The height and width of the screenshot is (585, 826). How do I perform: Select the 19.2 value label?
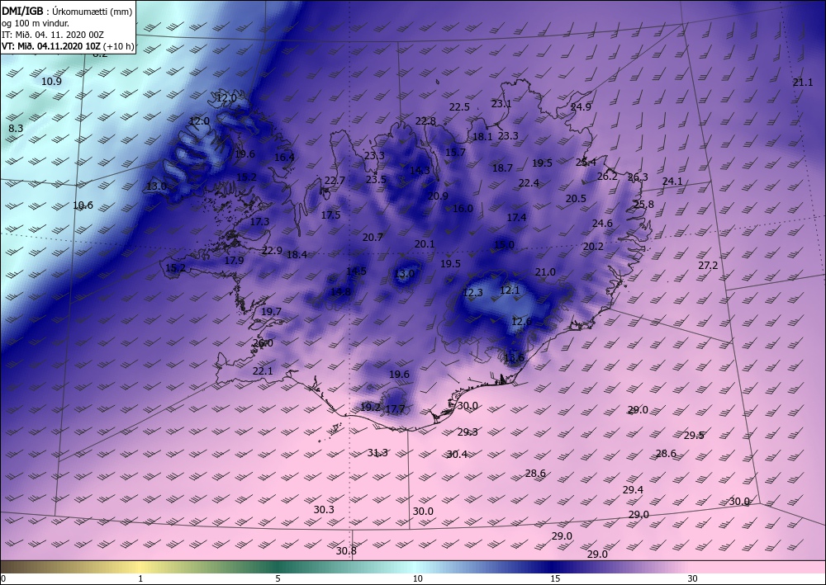pos(370,407)
